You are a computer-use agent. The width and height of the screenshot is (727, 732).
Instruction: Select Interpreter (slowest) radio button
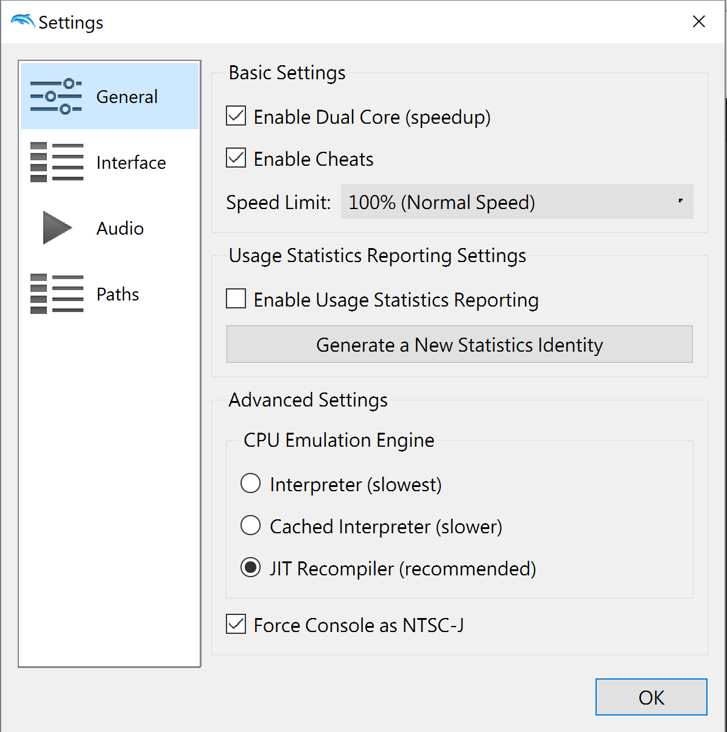pos(250,483)
